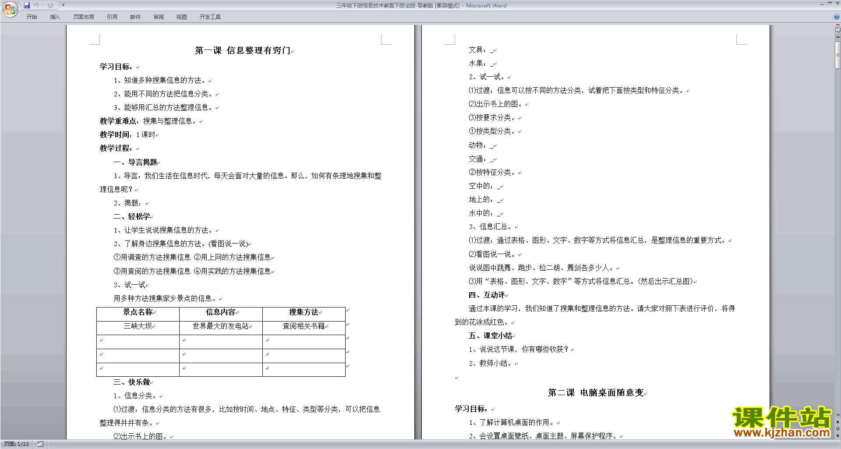
Task: Click the line 动物： on second page
Action: pos(481,145)
